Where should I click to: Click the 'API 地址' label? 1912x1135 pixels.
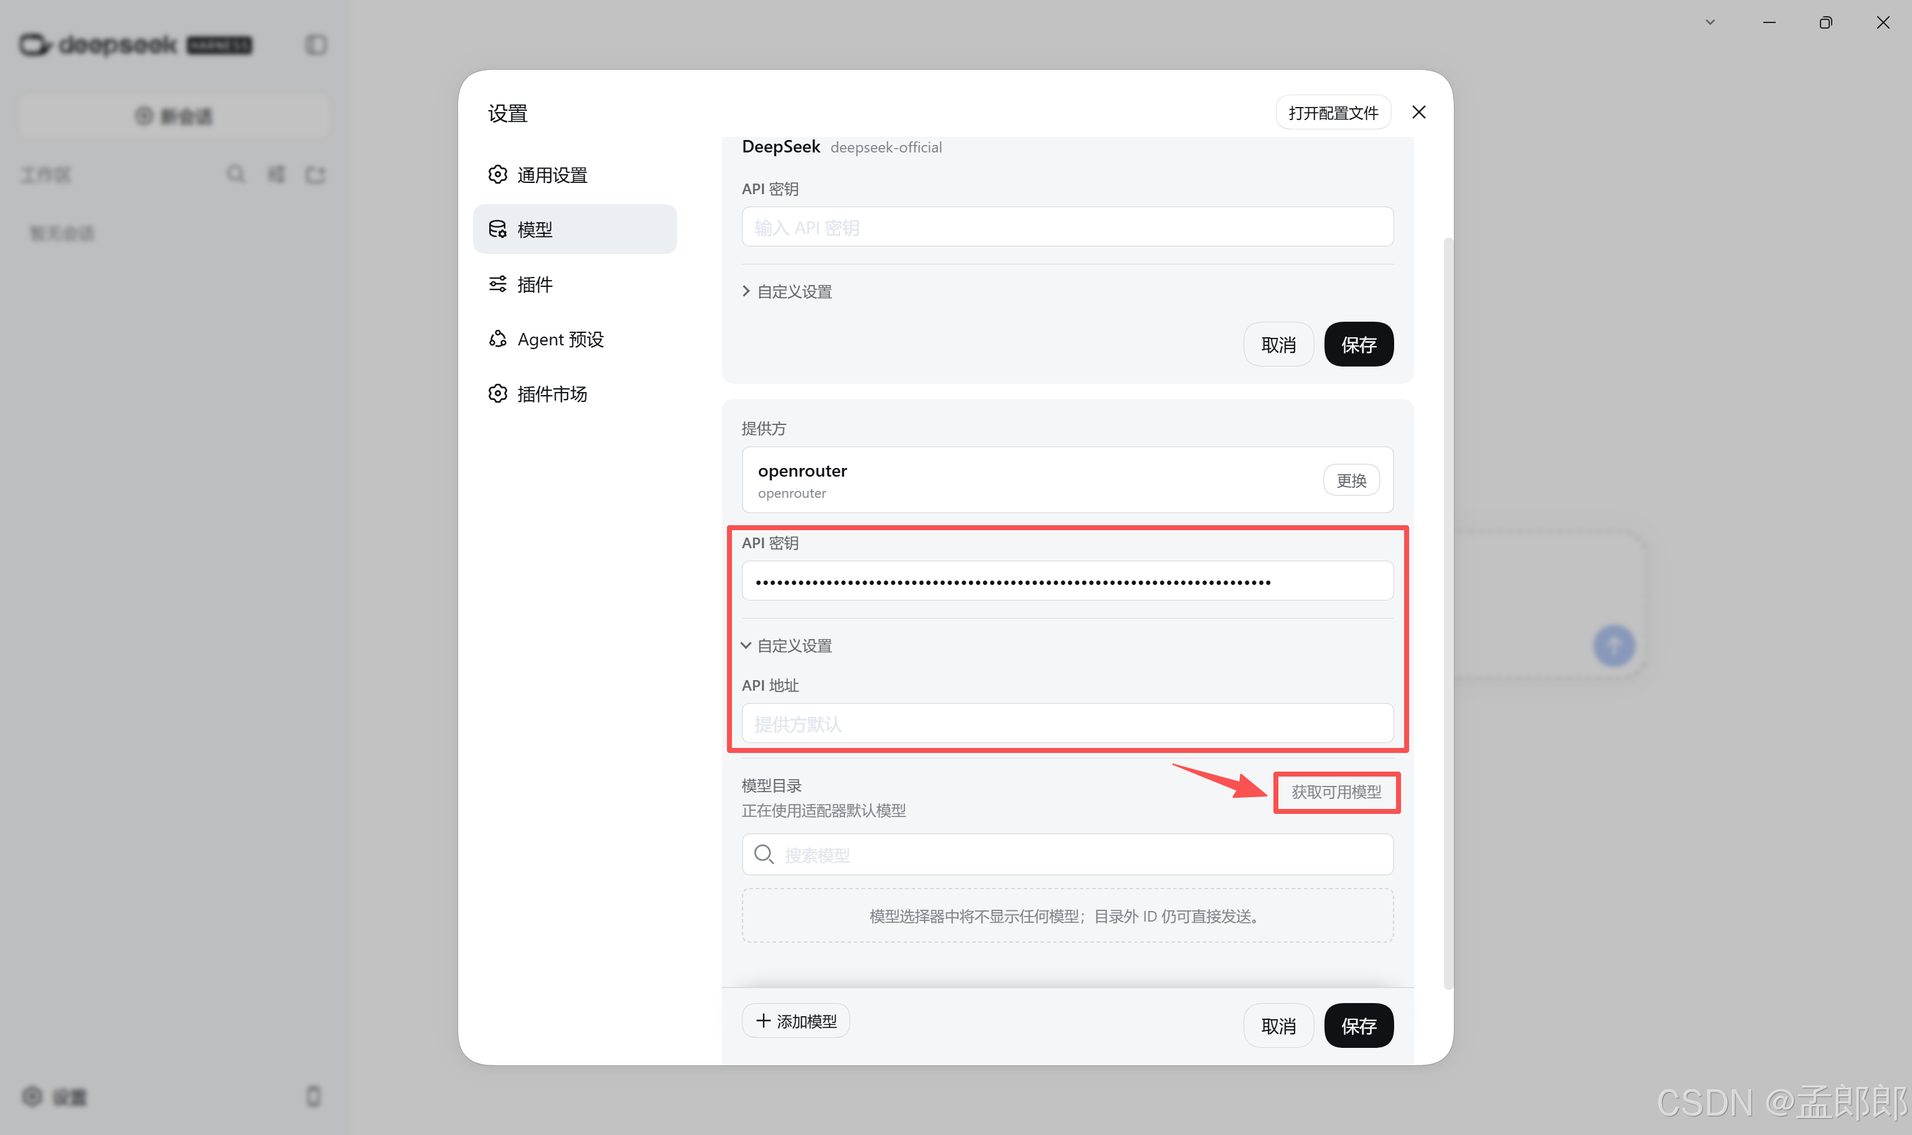point(770,685)
